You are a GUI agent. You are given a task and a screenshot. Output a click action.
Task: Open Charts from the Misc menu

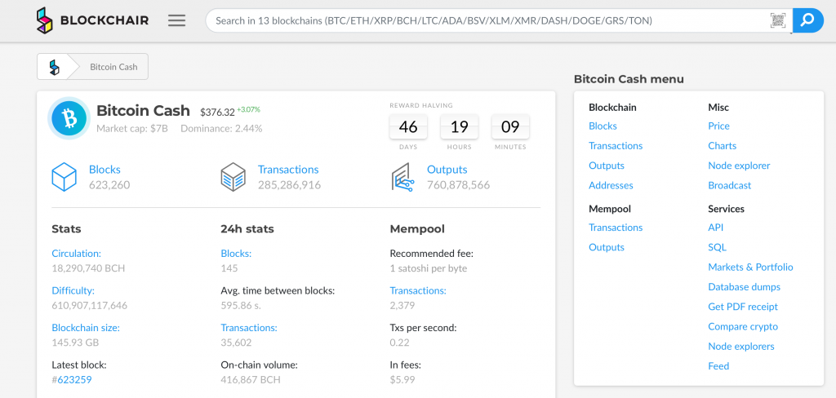[x=722, y=146]
